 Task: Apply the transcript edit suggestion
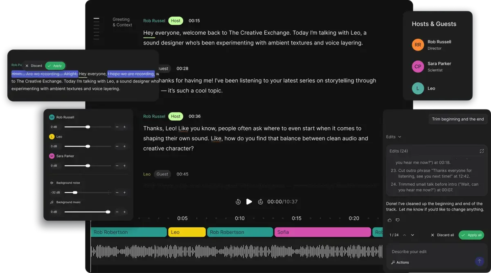[x=55, y=66]
